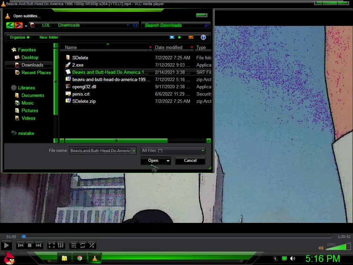Viewport: 353px width, 265px height.
Task: Click the refresh icon in address bar
Action: coord(135,25)
